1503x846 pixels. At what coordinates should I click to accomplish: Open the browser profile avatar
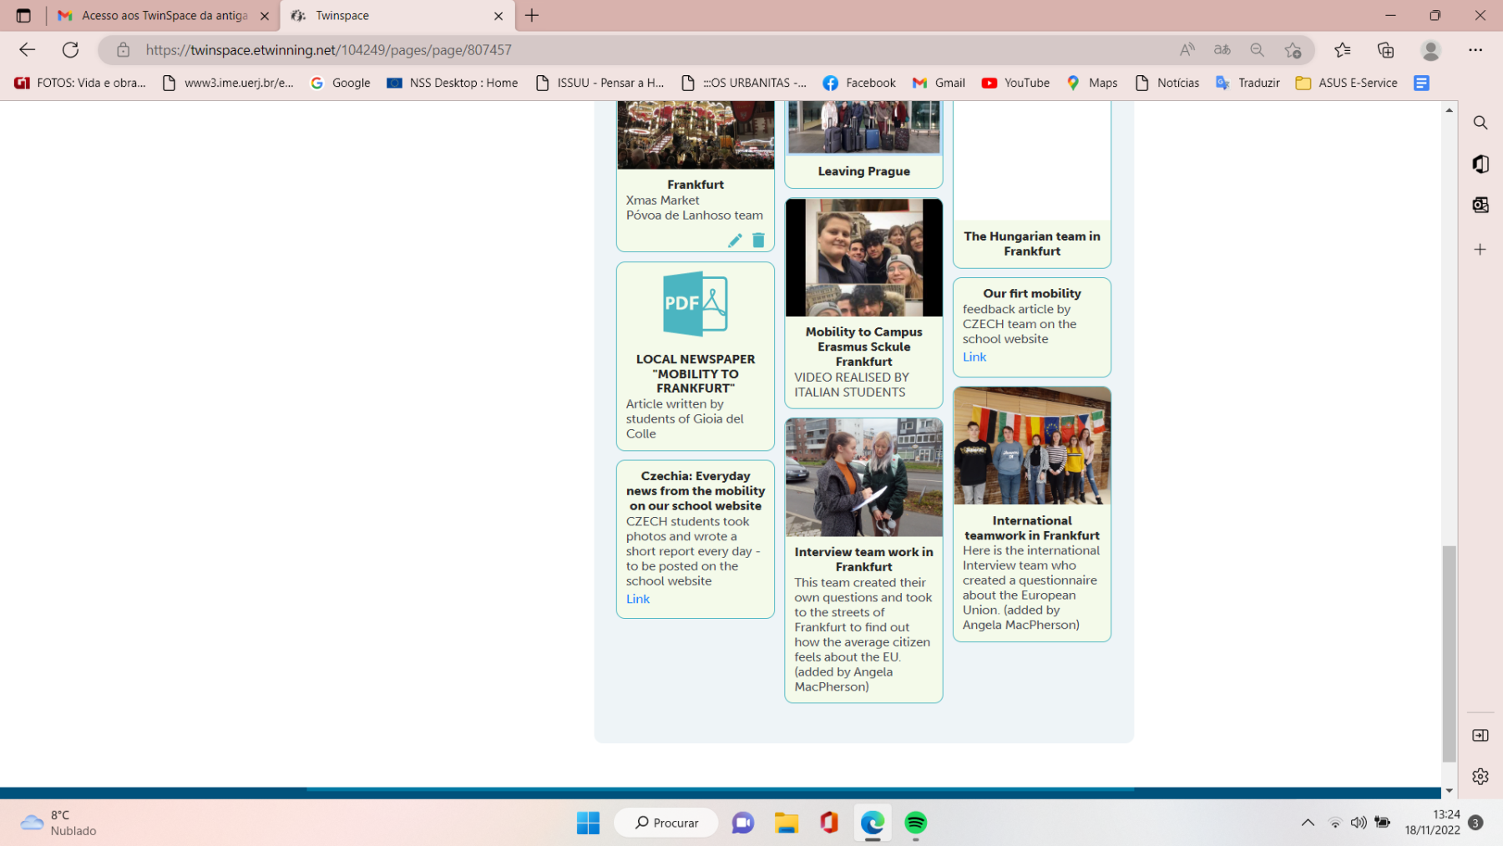click(x=1430, y=50)
